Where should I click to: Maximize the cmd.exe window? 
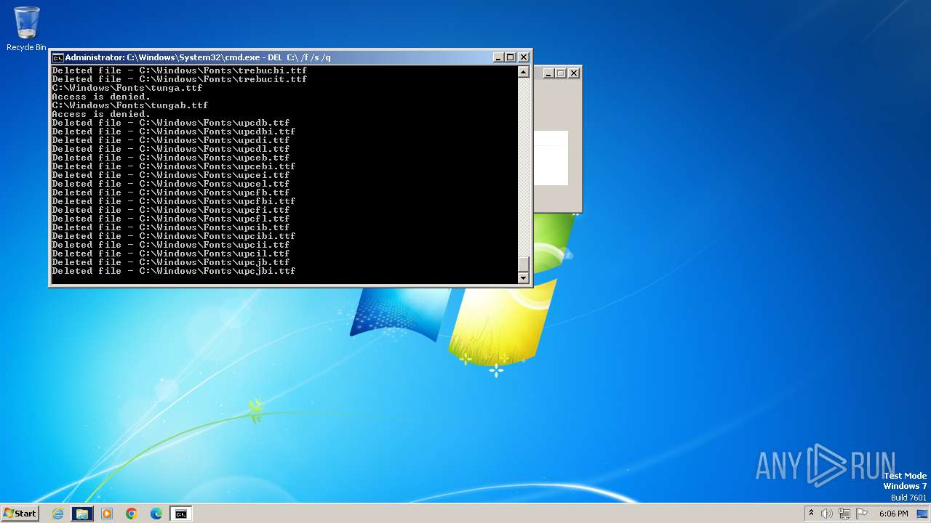click(511, 57)
